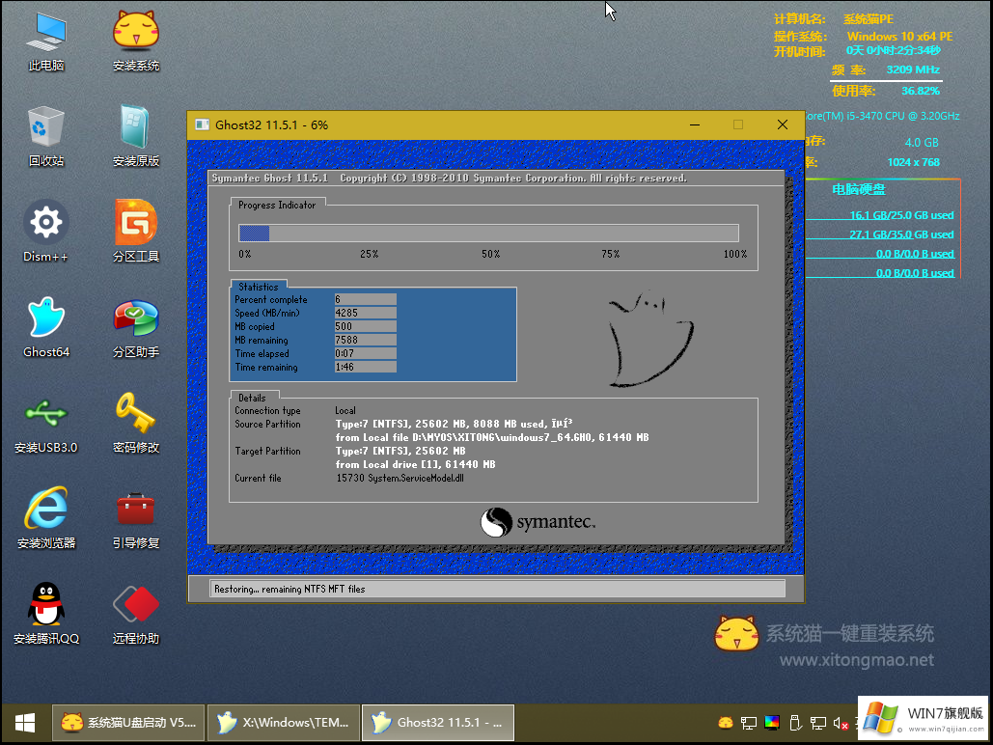
Task: Click the Windows 10 x64 PE text
Action: click(x=900, y=37)
